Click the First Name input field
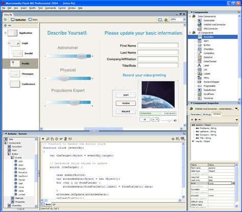Image resolution: width=242 pixels, height=212 pixels. click(x=158, y=45)
